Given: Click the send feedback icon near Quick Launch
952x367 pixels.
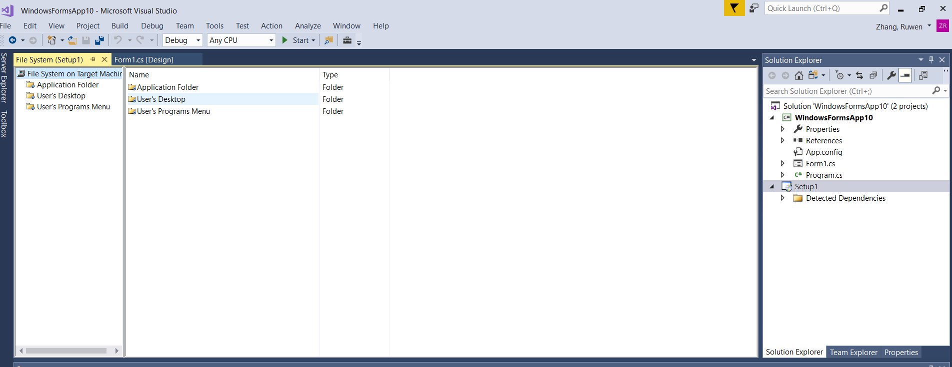Looking at the screenshot, I should pos(754,8).
